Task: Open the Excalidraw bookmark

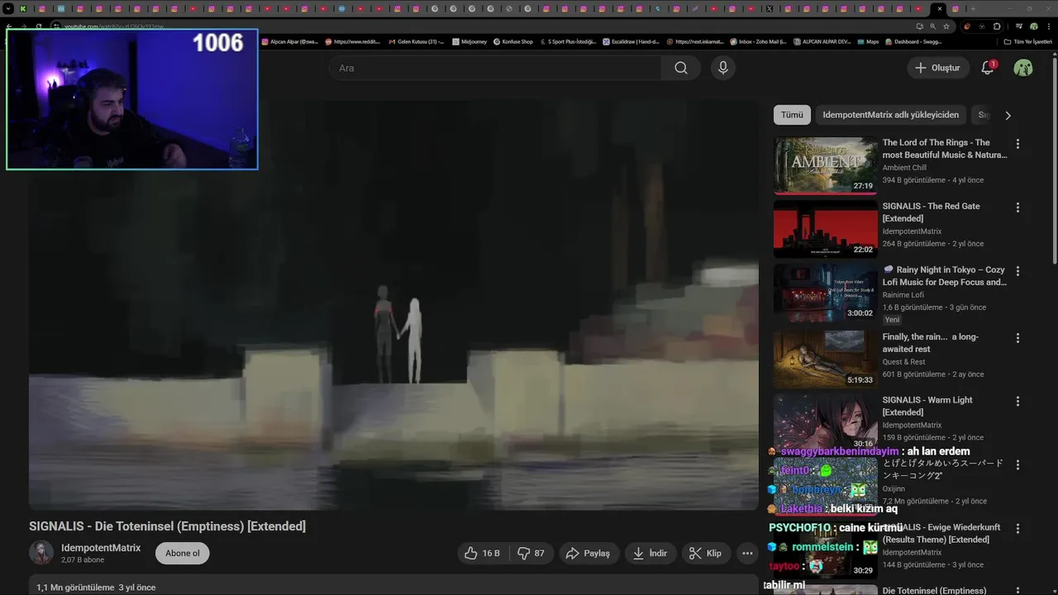Action: coord(631,41)
